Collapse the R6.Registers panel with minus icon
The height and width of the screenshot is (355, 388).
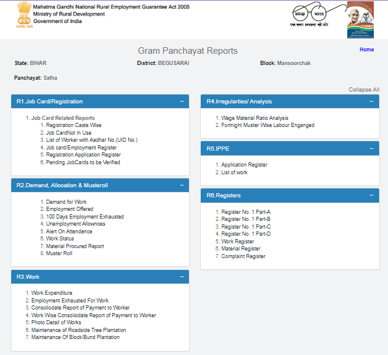(x=371, y=196)
